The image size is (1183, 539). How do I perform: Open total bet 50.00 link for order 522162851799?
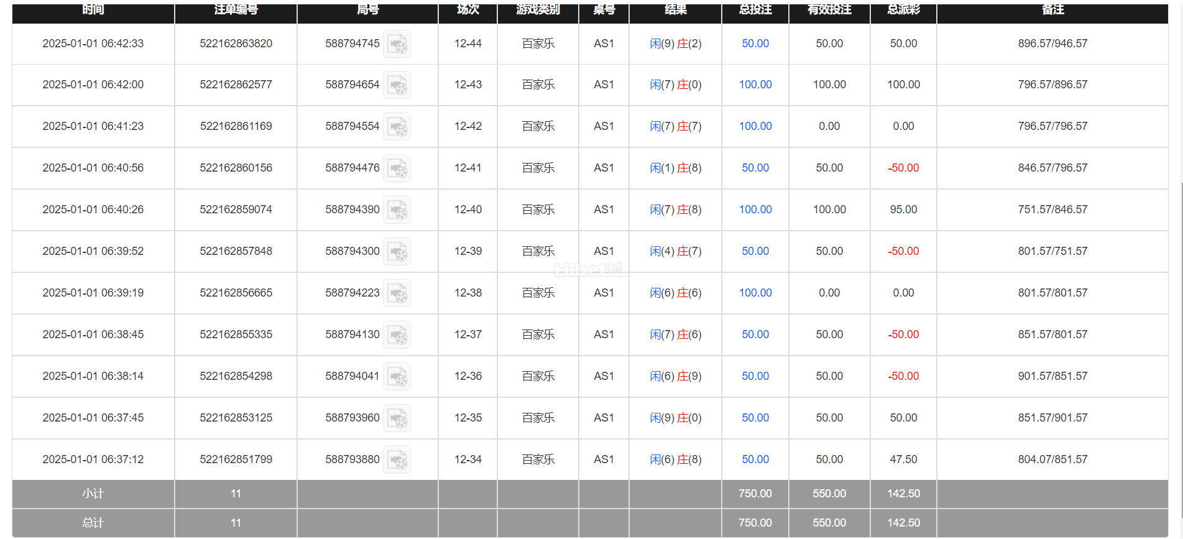tap(755, 459)
